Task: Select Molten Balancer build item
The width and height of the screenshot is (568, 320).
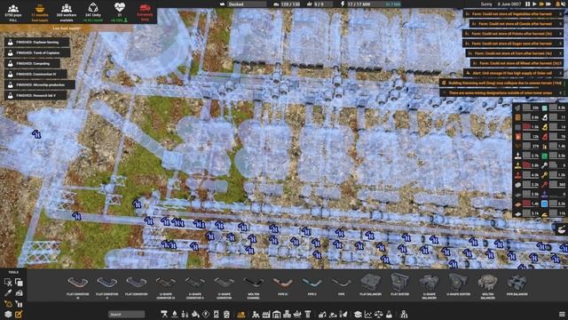Action: (x=487, y=286)
